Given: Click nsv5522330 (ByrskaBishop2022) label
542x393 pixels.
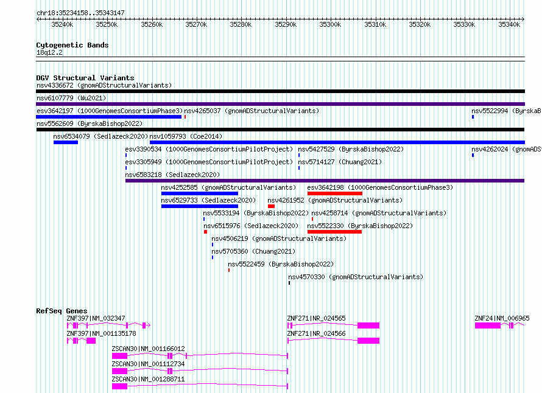Looking at the screenshot, I should click(x=360, y=226).
